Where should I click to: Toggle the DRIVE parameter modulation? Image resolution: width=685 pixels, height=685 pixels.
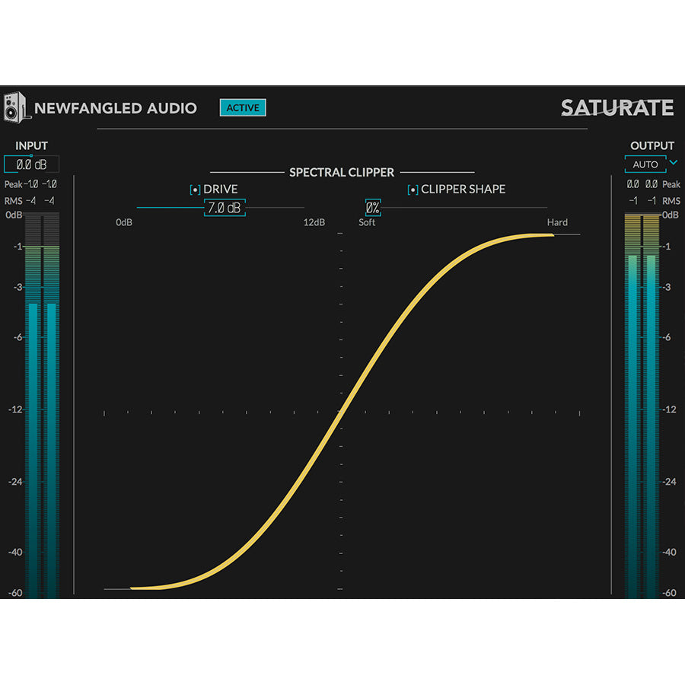pos(194,189)
